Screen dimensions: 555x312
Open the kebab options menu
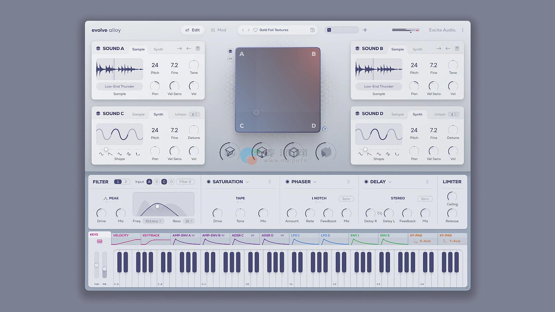(462, 30)
